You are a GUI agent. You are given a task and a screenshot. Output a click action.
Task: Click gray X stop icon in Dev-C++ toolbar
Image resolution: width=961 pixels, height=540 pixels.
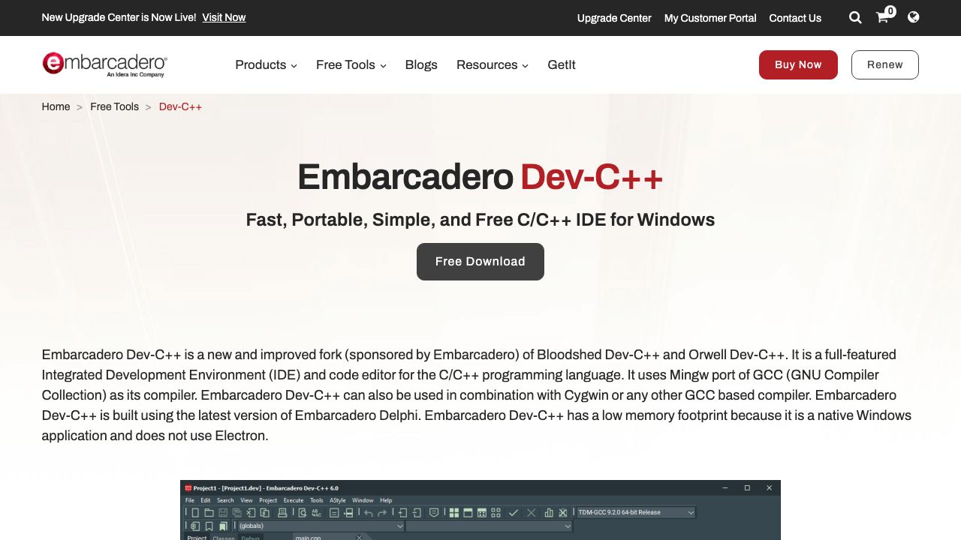coord(531,513)
